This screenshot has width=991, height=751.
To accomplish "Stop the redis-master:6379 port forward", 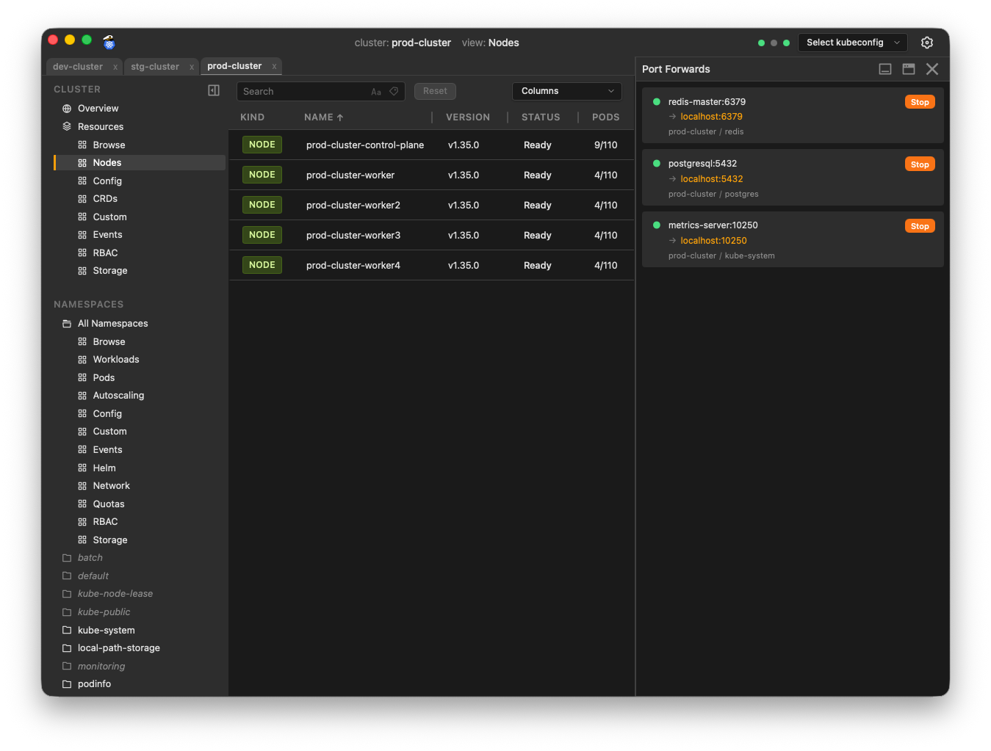I will pyautogui.click(x=919, y=101).
